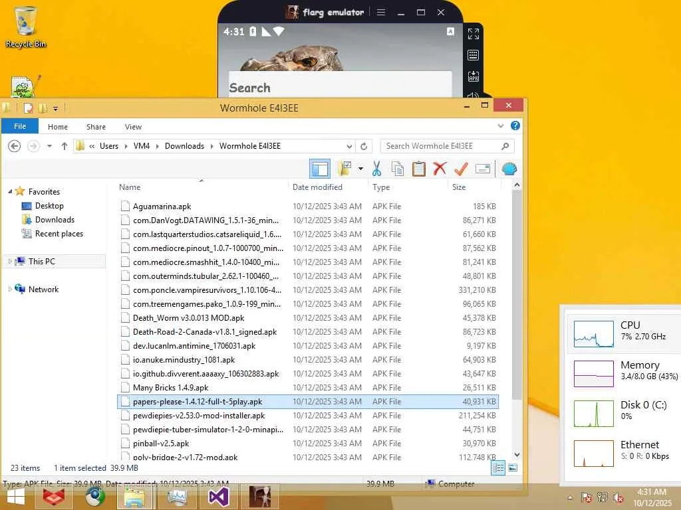Image resolution: width=681 pixels, height=510 pixels.
Task: Click the Downloads breadcrumb in address bar
Action: [x=184, y=146]
